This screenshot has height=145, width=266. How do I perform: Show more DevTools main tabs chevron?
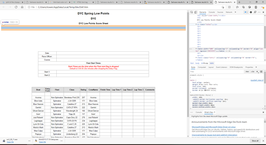[x=235, y=12]
